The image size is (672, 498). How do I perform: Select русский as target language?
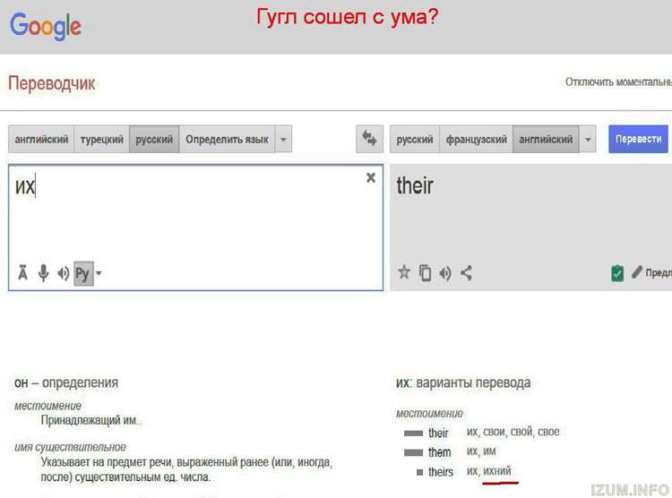tap(415, 140)
